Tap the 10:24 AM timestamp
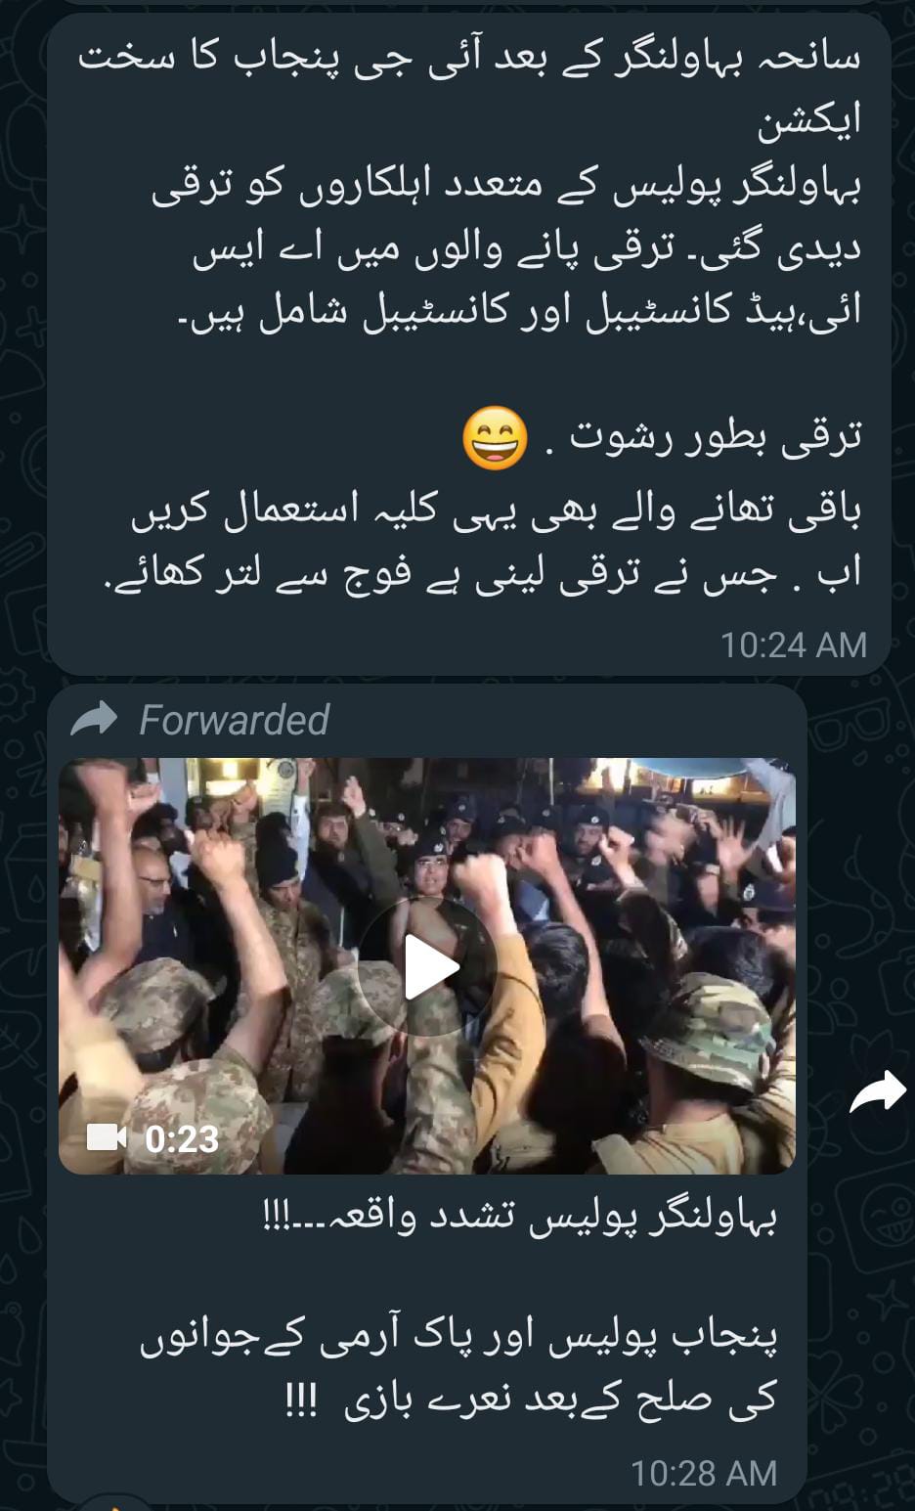 [793, 644]
